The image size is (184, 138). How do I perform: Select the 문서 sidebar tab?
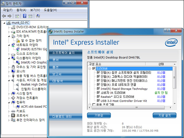66,60
